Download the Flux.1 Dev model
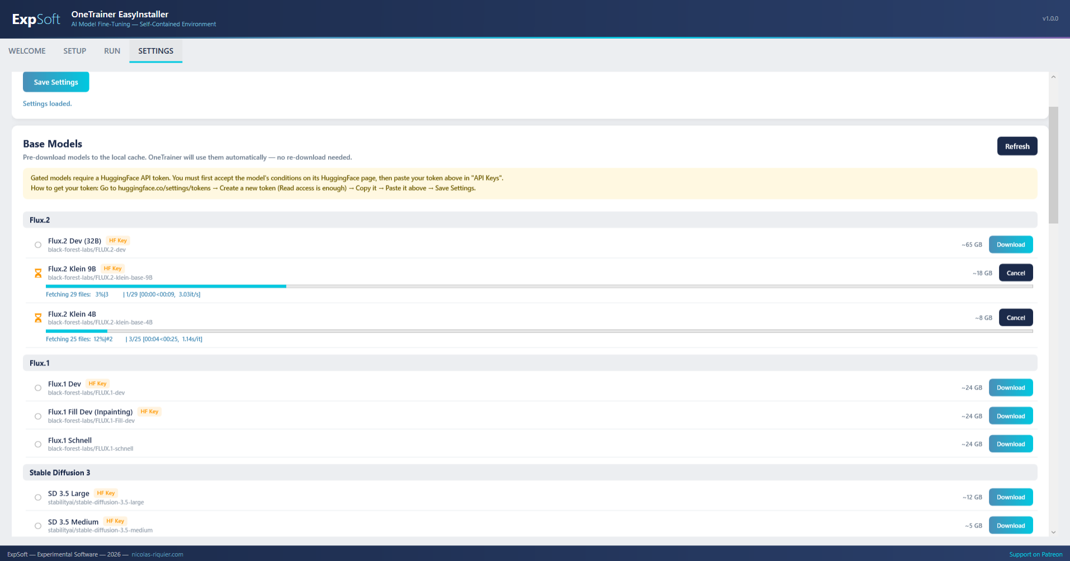The width and height of the screenshot is (1070, 561). [x=1011, y=388]
